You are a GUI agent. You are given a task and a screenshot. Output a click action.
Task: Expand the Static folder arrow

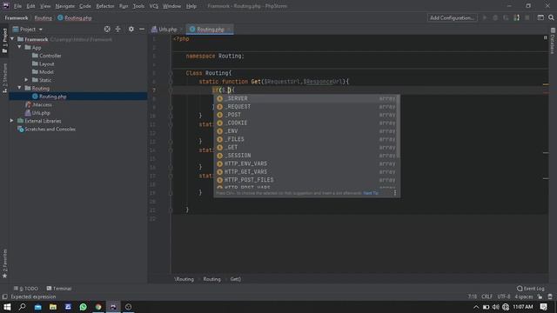[x=27, y=80]
